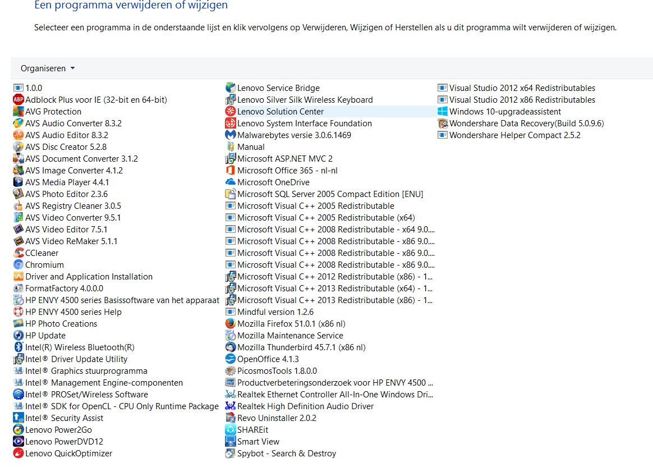Select Revo Uninstaller 2.0.2 entry
The width and height of the screenshot is (653, 467).
271,418
